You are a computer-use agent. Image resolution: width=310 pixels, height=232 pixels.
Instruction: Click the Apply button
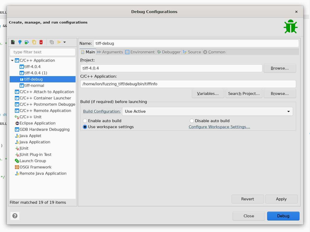click(281, 199)
